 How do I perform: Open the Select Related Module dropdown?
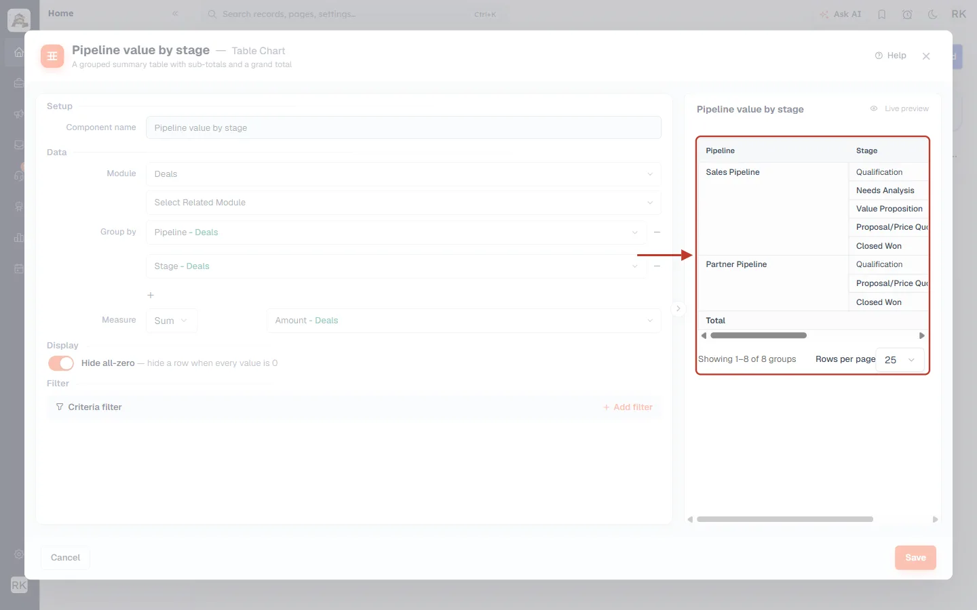coord(404,203)
